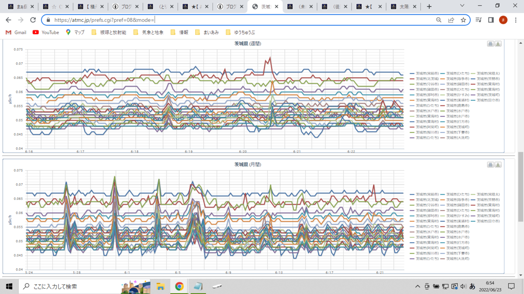Print the monthly (月間) chart
Image resolution: width=524 pixels, height=294 pixels.
click(490, 165)
